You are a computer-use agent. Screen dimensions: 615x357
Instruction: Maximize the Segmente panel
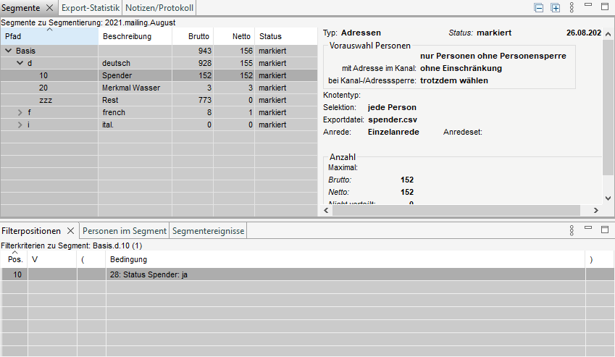[605, 7]
